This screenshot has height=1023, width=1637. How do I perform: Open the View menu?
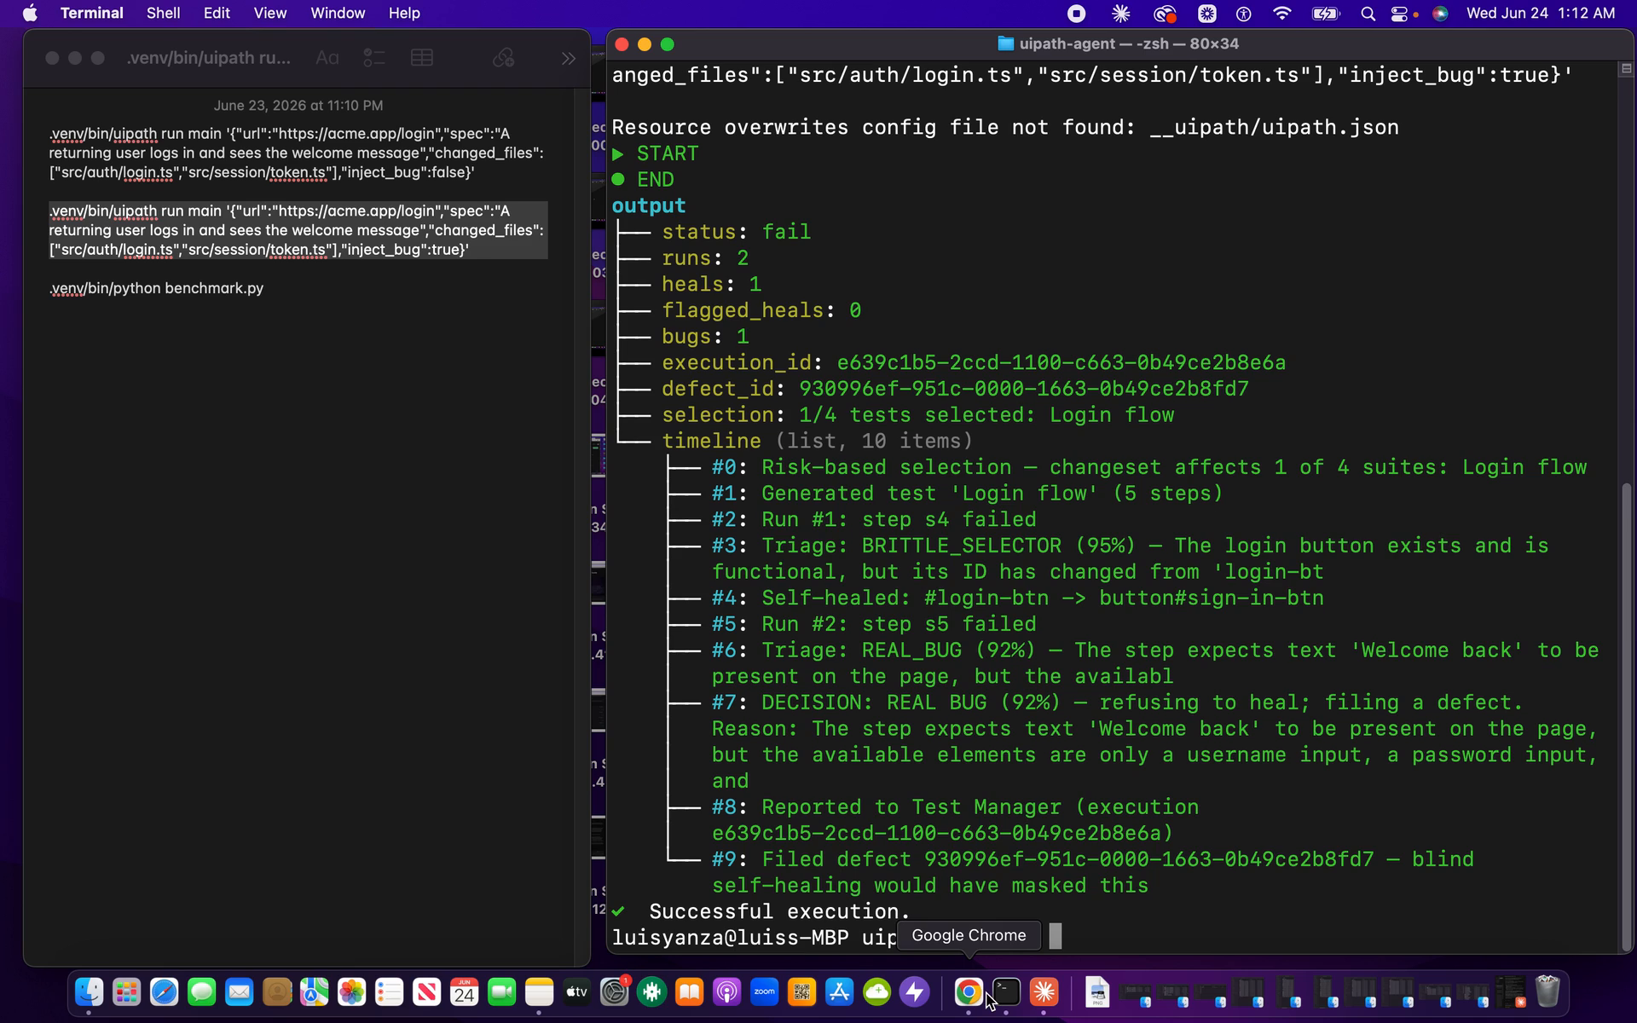point(269,13)
